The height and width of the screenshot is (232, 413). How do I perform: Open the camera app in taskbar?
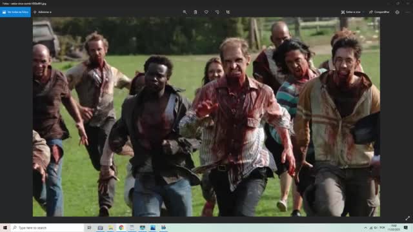100,227
